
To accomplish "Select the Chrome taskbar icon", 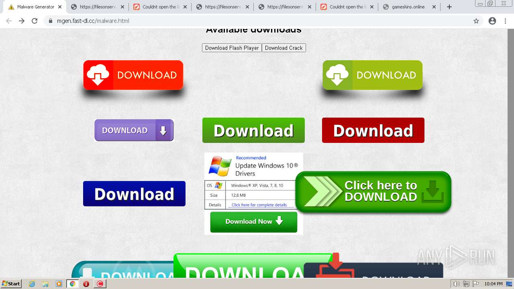I will coord(73,284).
